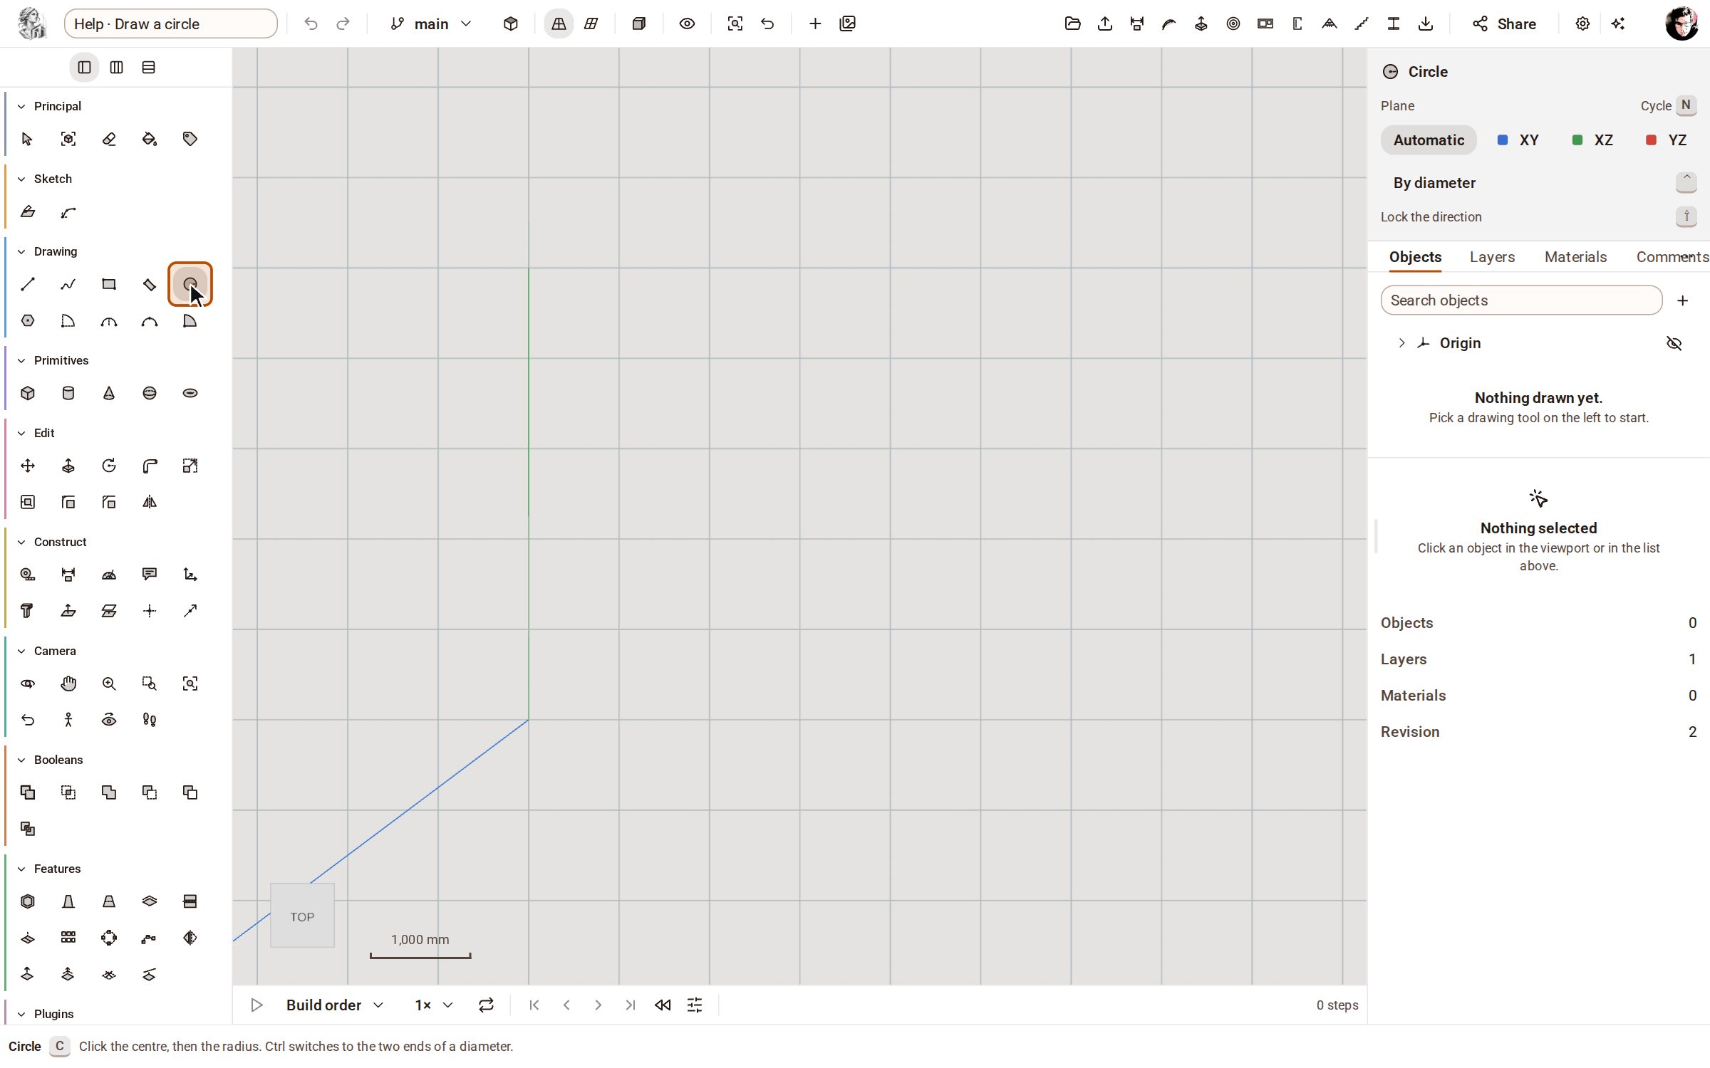Click the plus button beside Search objects
This screenshot has width=1710, height=1068.
(1683, 301)
